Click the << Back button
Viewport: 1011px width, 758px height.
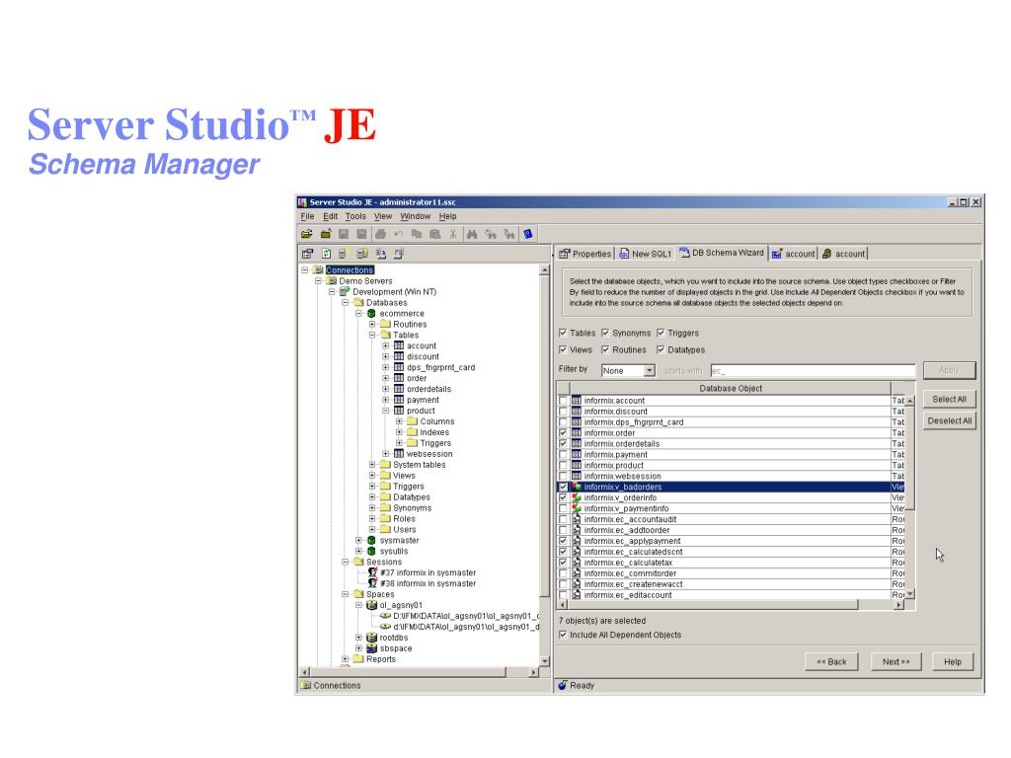coord(831,662)
